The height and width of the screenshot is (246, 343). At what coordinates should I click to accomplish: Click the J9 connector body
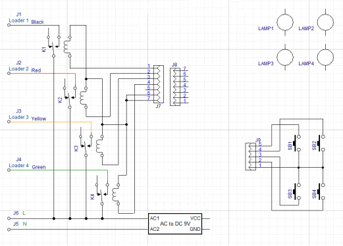250,157
